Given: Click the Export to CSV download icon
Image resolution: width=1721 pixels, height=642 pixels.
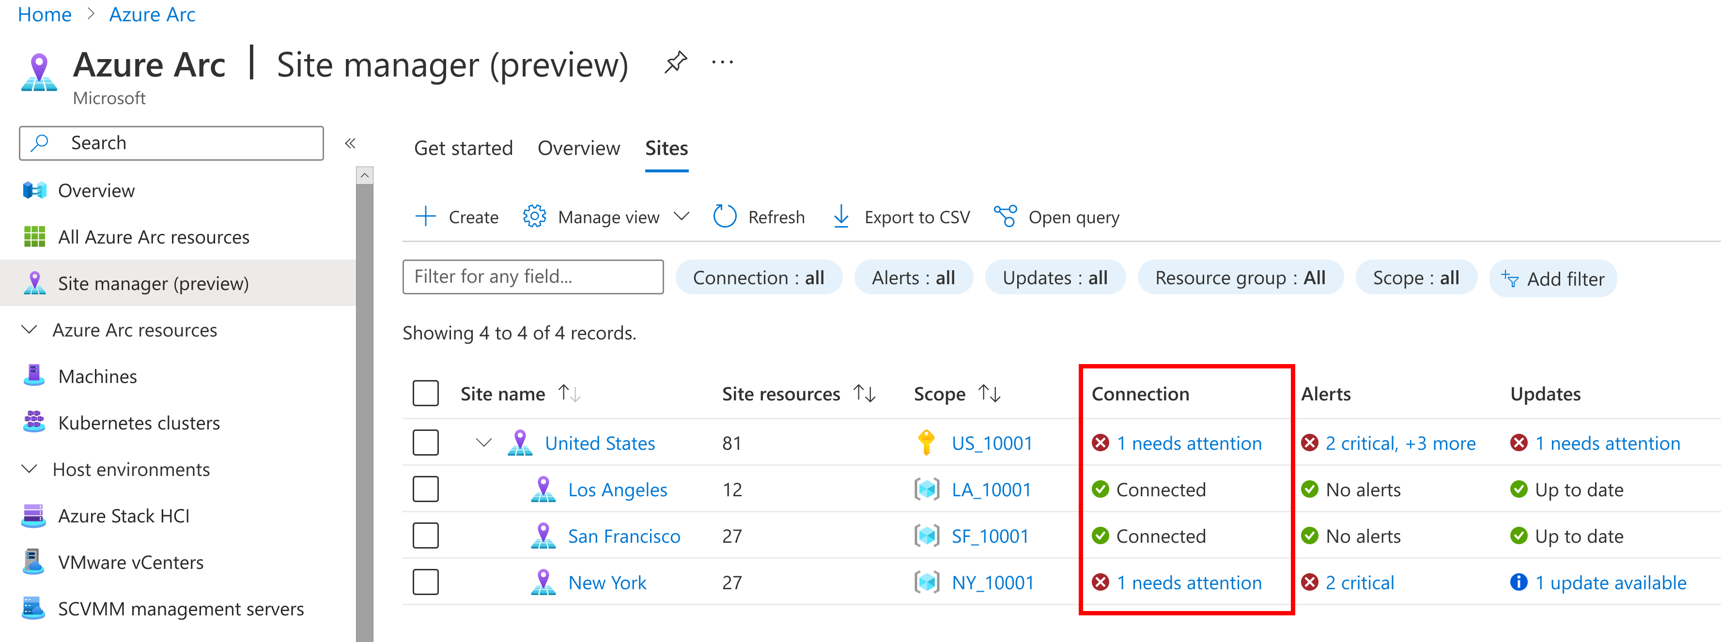Looking at the screenshot, I should point(841,216).
